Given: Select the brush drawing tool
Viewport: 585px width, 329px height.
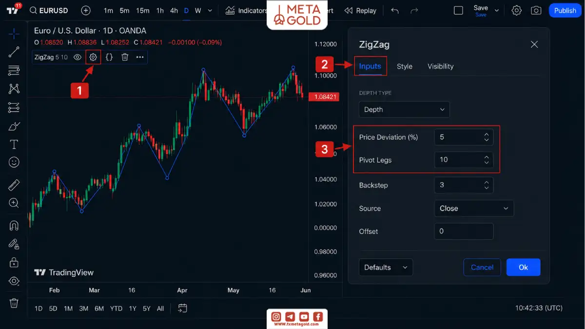Looking at the screenshot, I should point(14,126).
